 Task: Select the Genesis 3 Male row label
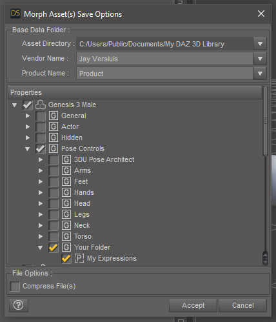click(x=72, y=105)
